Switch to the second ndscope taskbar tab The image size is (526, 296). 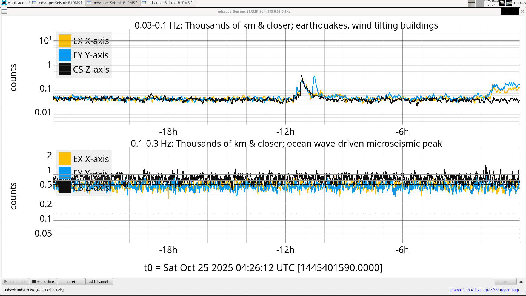click(x=113, y=3)
